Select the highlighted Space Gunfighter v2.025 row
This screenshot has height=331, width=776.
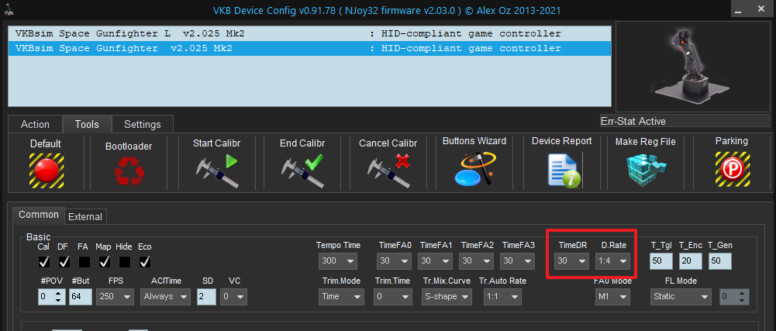tap(310, 49)
